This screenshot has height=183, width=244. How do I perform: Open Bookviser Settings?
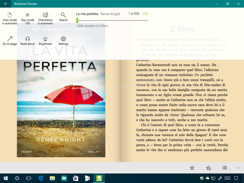point(63,41)
